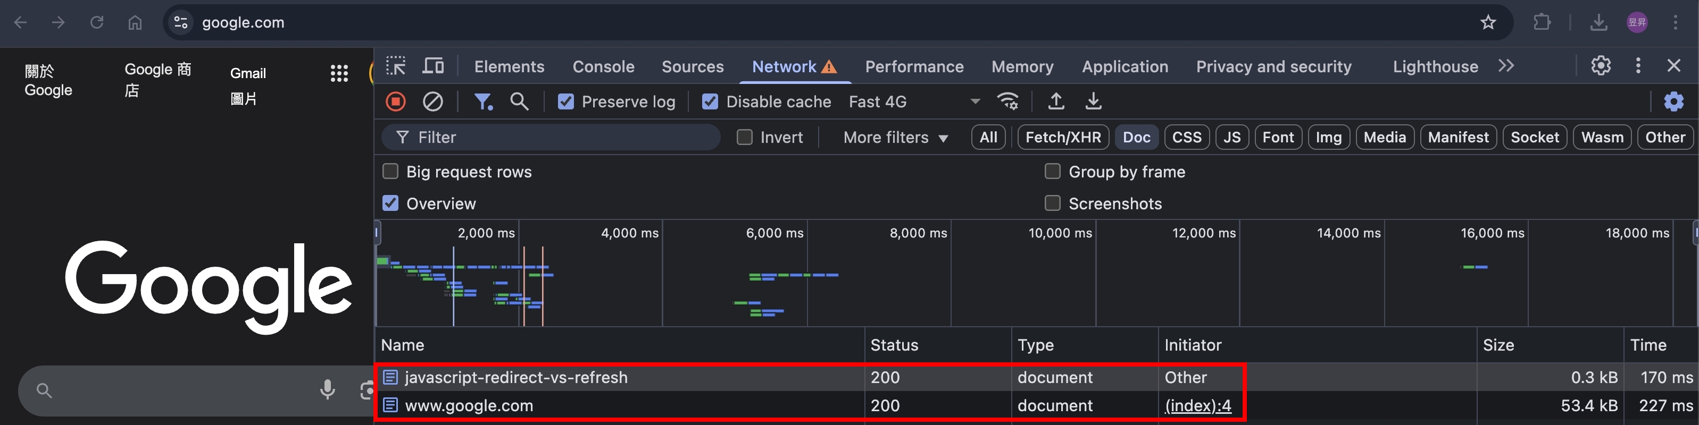Open the Fast 4G throttling dropdown
Viewport: 1699px width, 425px height.
[914, 101]
